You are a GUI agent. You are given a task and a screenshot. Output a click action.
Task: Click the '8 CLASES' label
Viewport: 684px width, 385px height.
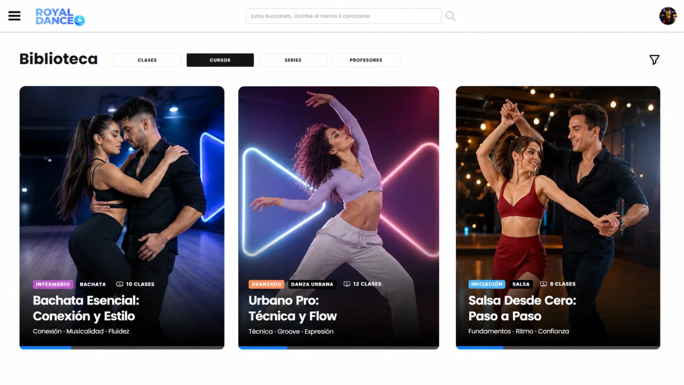coord(563,284)
